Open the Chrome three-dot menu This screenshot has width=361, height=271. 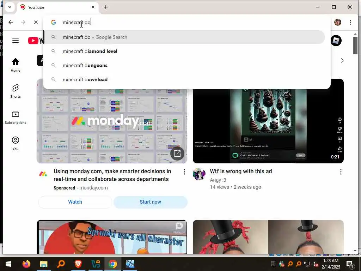[x=350, y=22]
